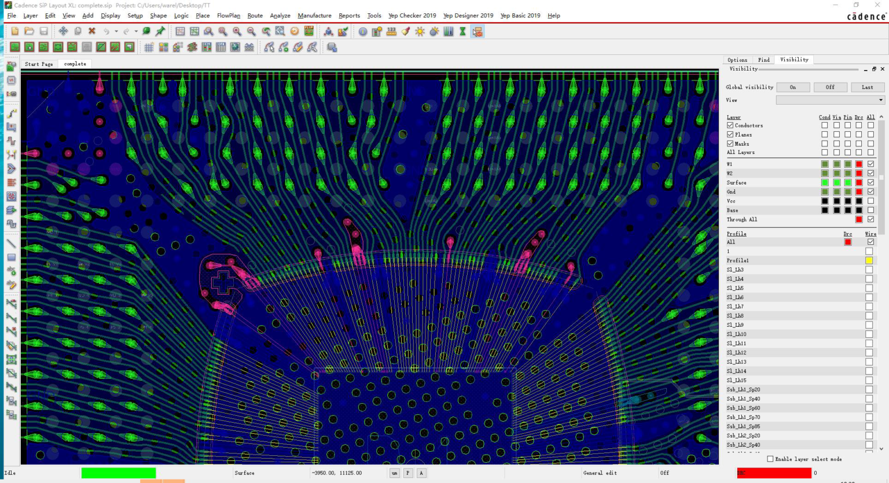This screenshot has height=483, width=889.
Task: Open the FlowPlan menu
Action: pos(228,16)
